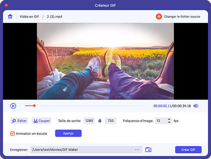Toggle the aspect ratio lock icon
The image size is (211, 159).
[100, 121]
